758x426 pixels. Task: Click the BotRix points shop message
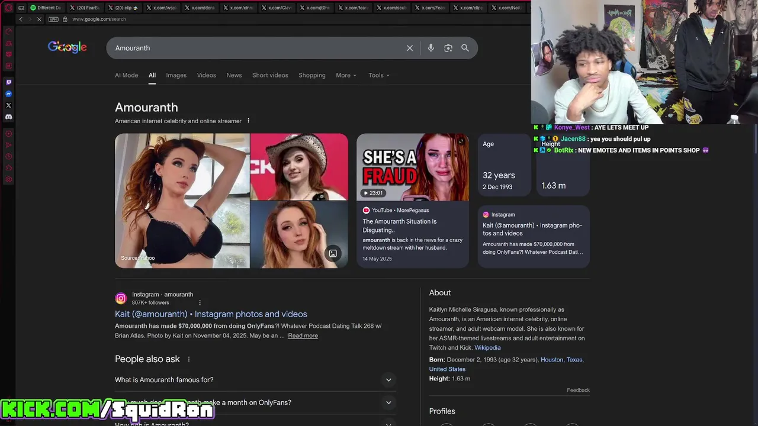(x=621, y=150)
